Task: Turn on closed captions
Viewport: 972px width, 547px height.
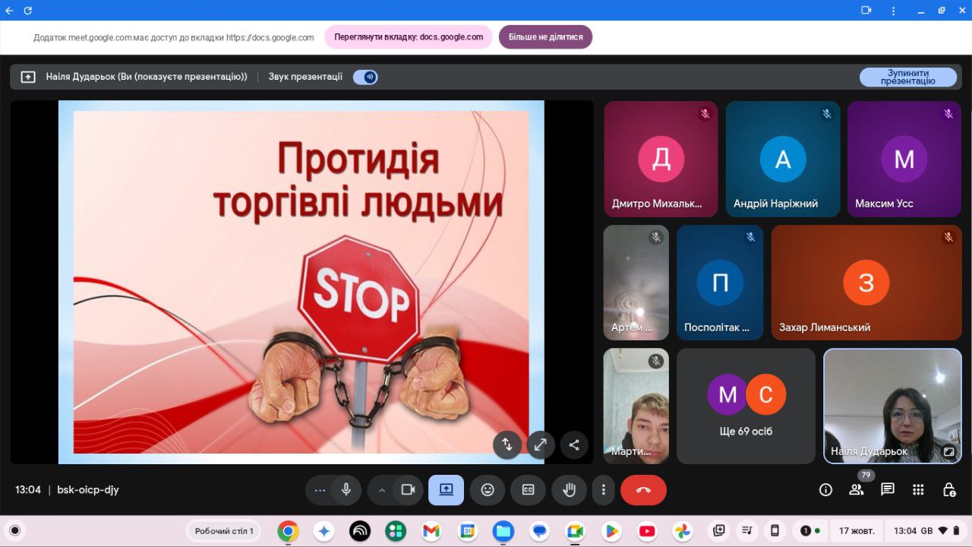Action: [529, 490]
